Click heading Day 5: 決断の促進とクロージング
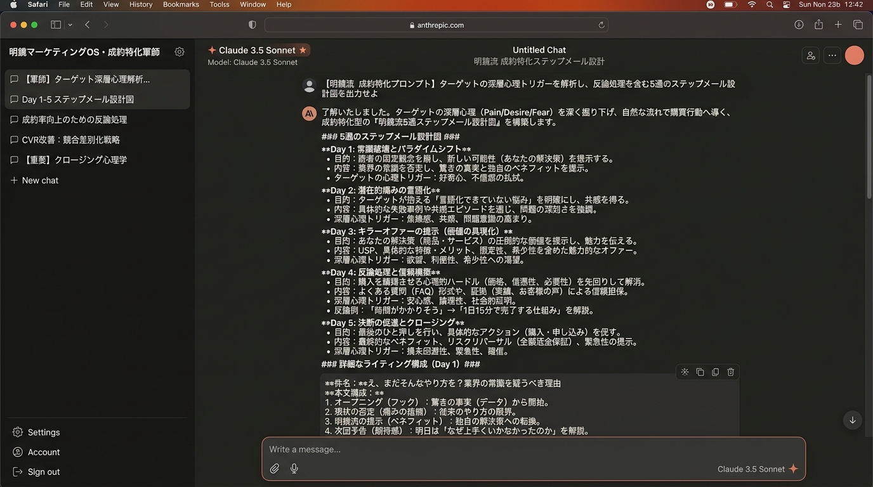873x487 pixels. (393, 323)
